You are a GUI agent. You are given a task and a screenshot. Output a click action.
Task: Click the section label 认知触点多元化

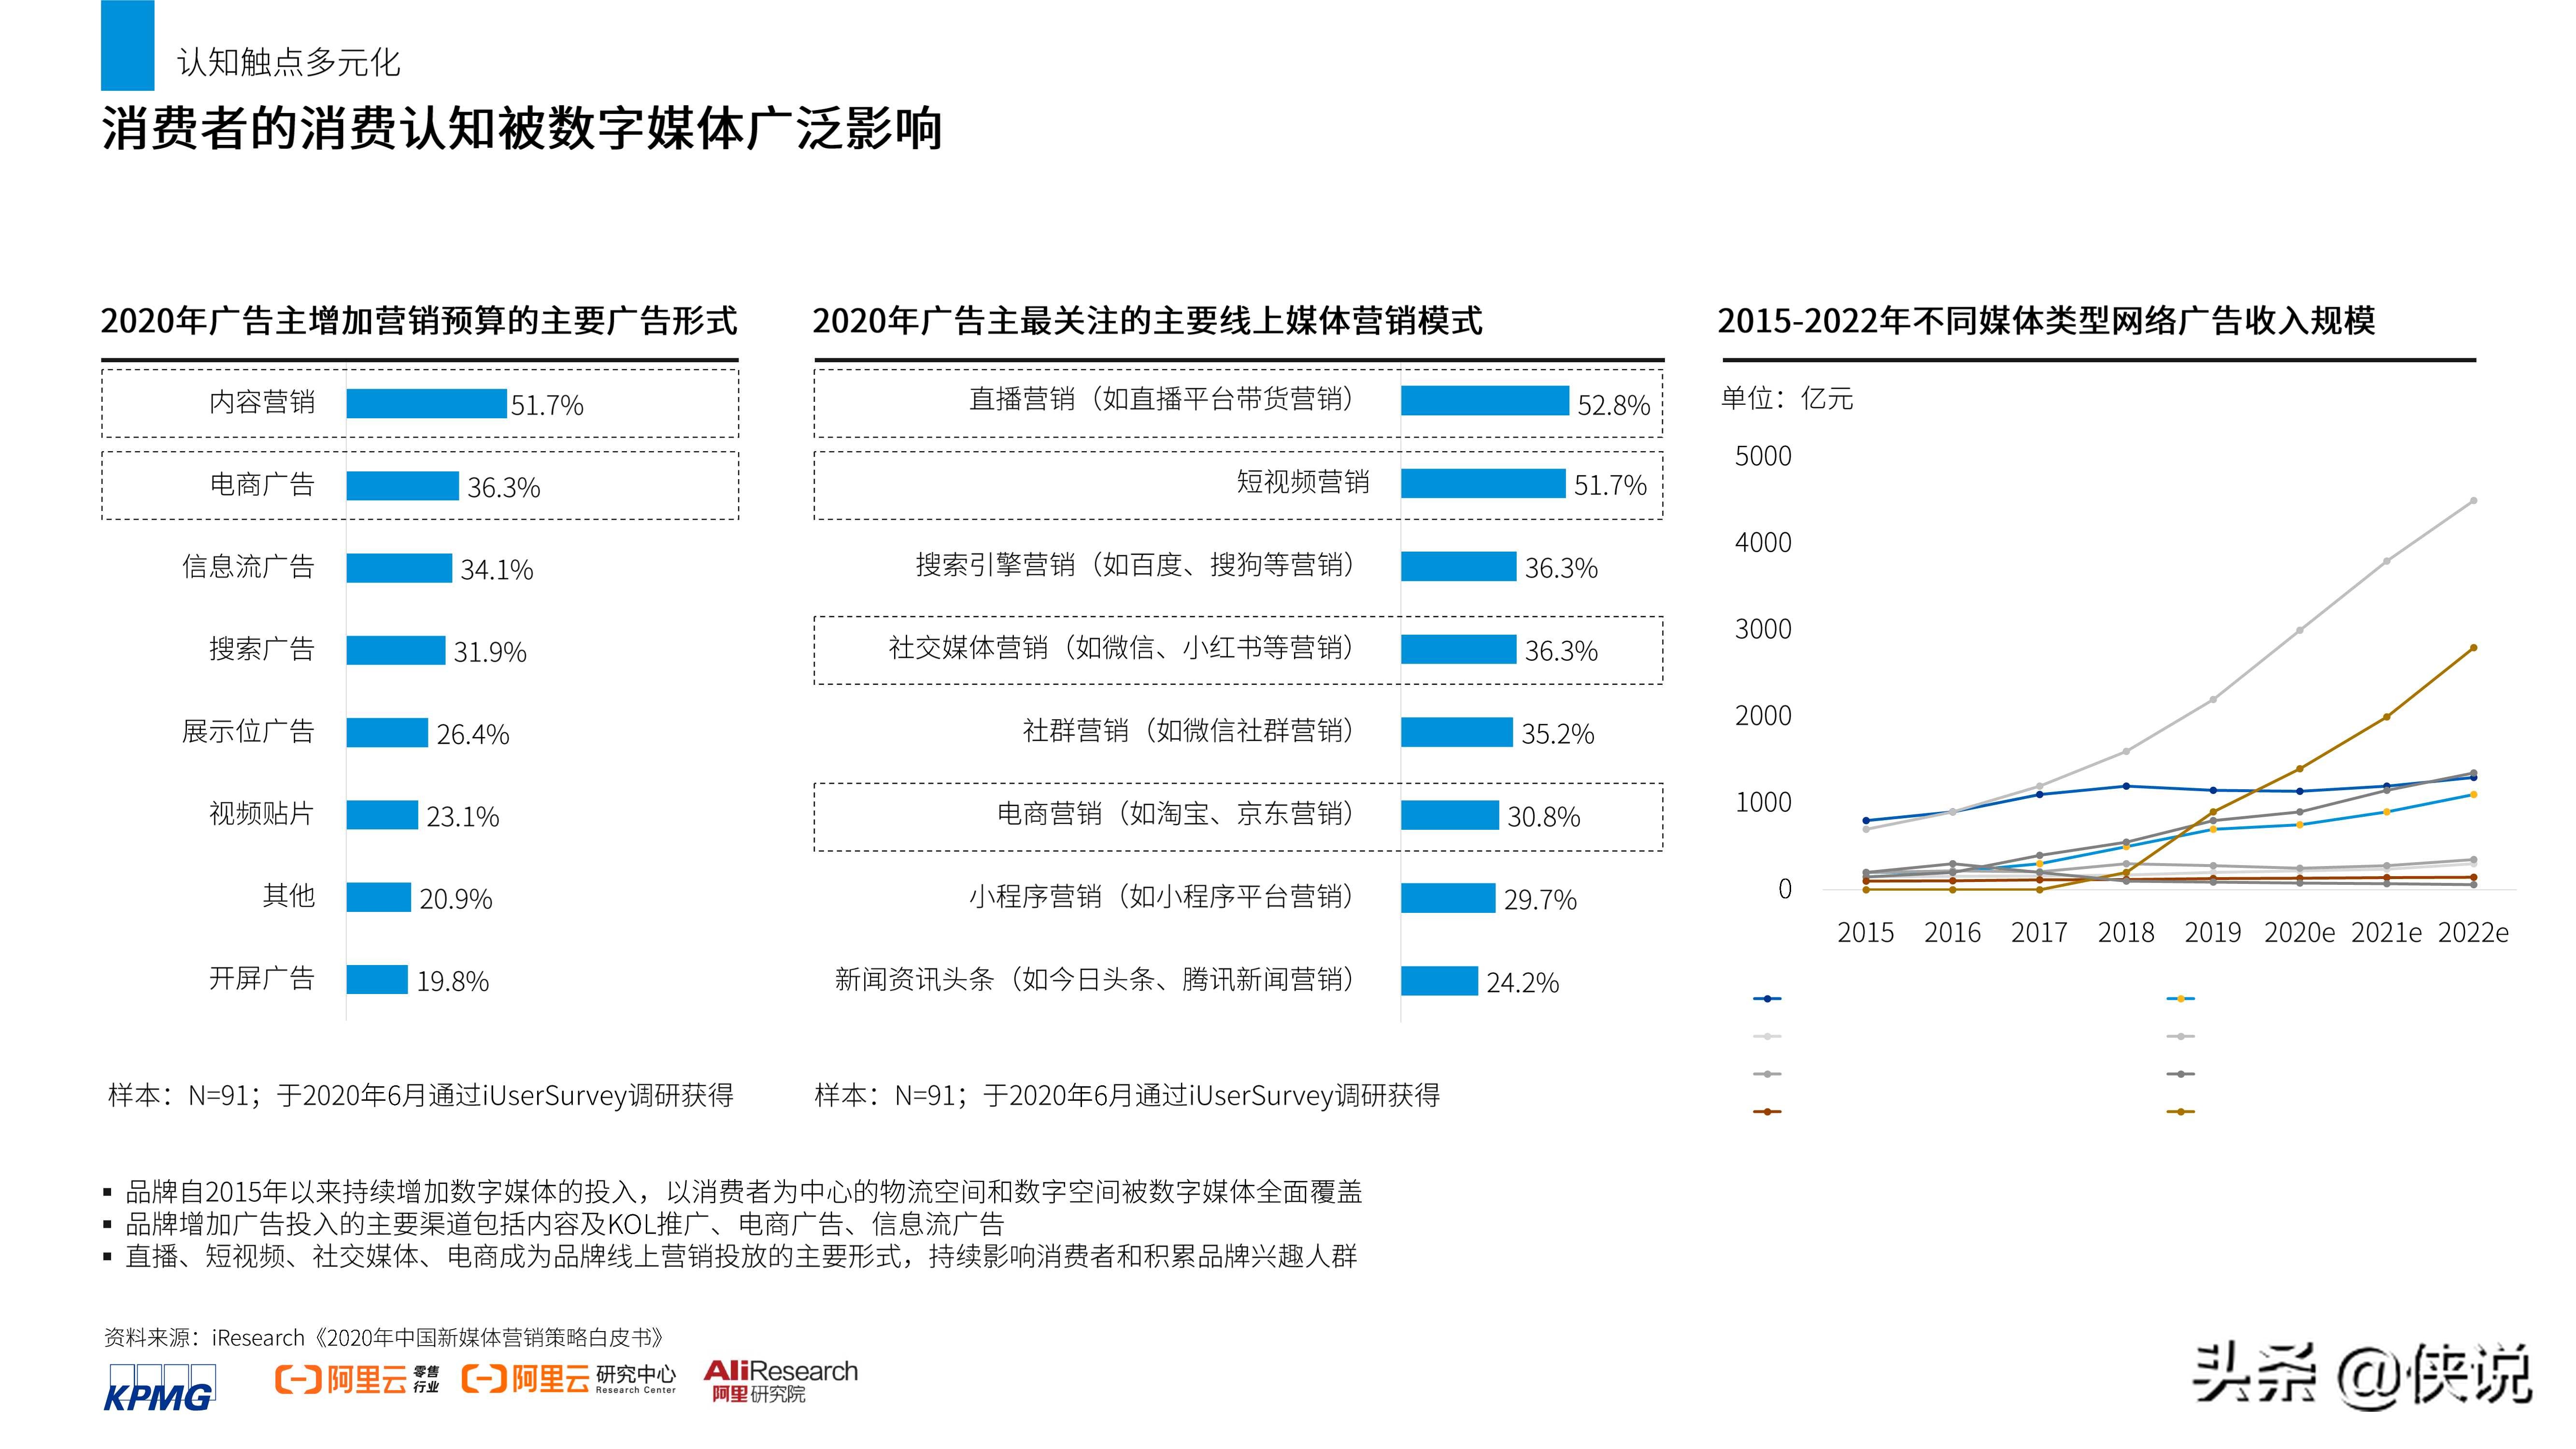pyautogui.click(x=288, y=63)
